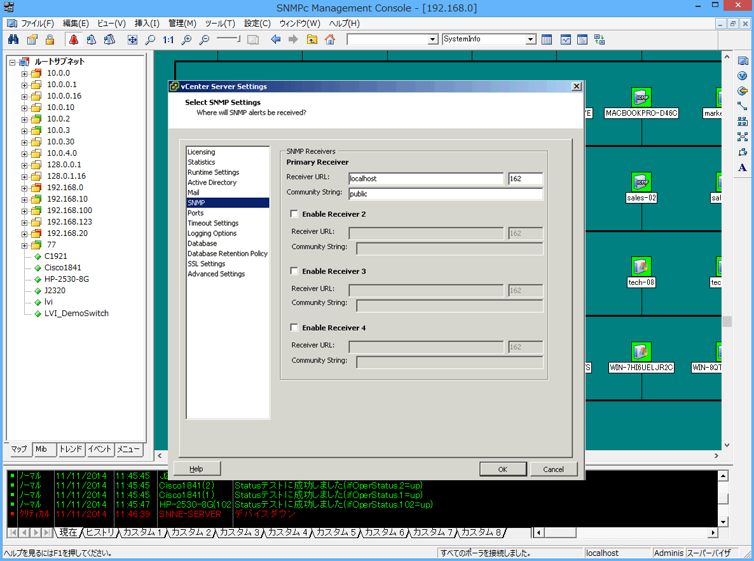This screenshot has height=561, width=754.
Task: Collapse the ルートサブネット root node
Action: (13, 62)
